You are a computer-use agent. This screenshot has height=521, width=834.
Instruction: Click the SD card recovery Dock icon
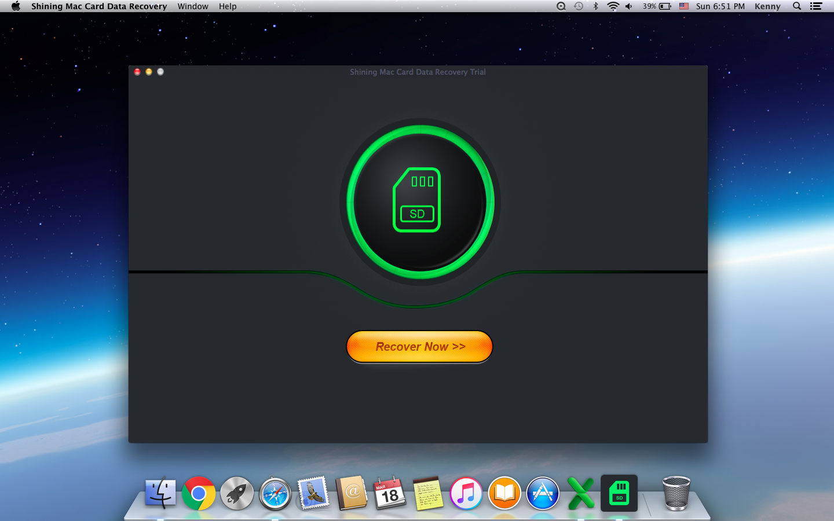pyautogui.click(x=619, y=493)
